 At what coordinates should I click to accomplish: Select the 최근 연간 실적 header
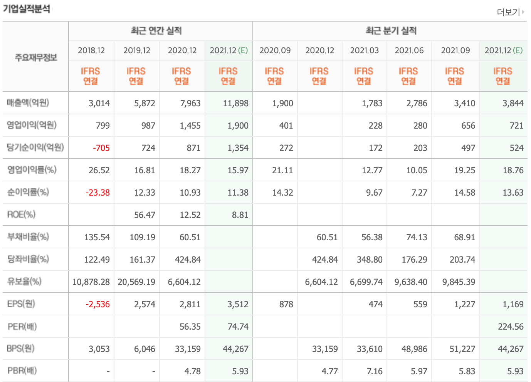coord(156,31)
